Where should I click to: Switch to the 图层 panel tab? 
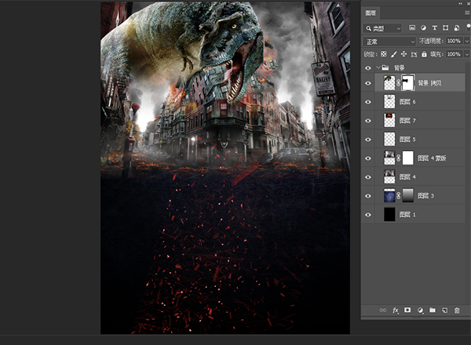pyautogui.click(x=371, y=13)
